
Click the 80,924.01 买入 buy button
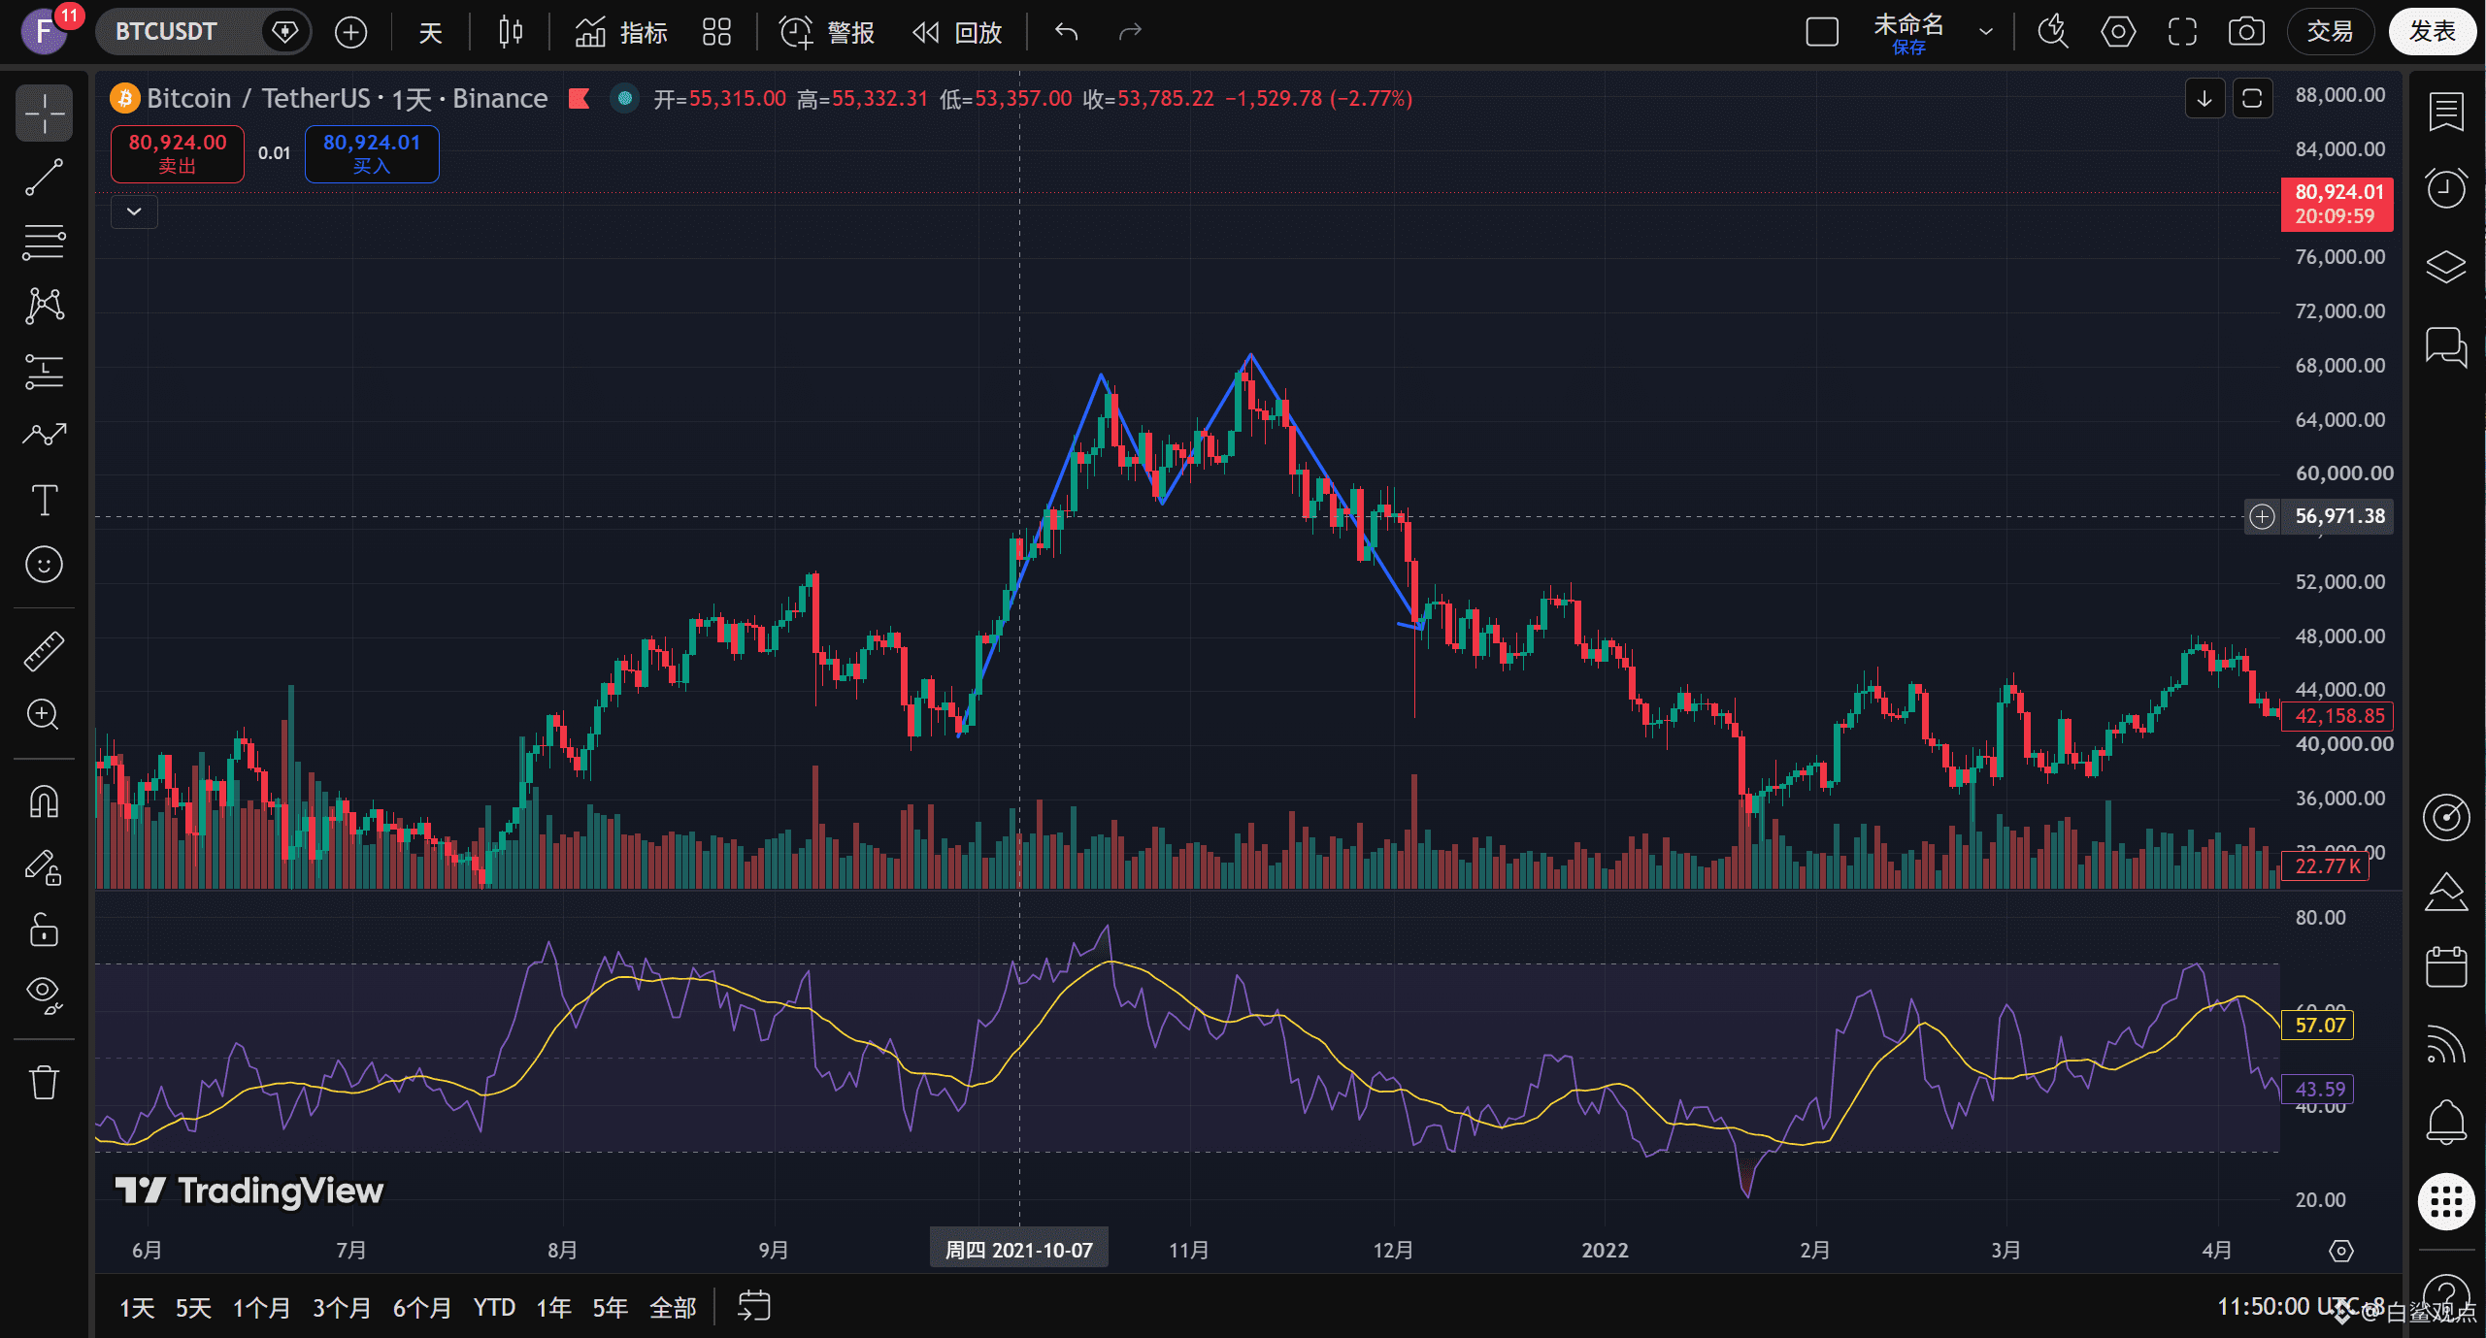[372, 153]
